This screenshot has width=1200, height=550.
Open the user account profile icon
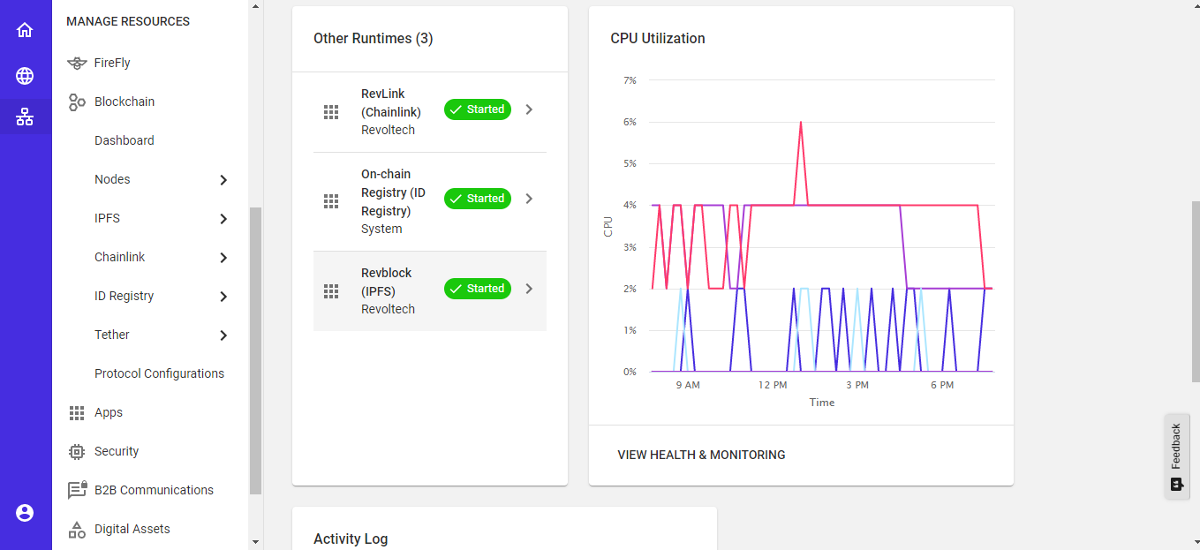pyautogui.click(x=25, y=513)
